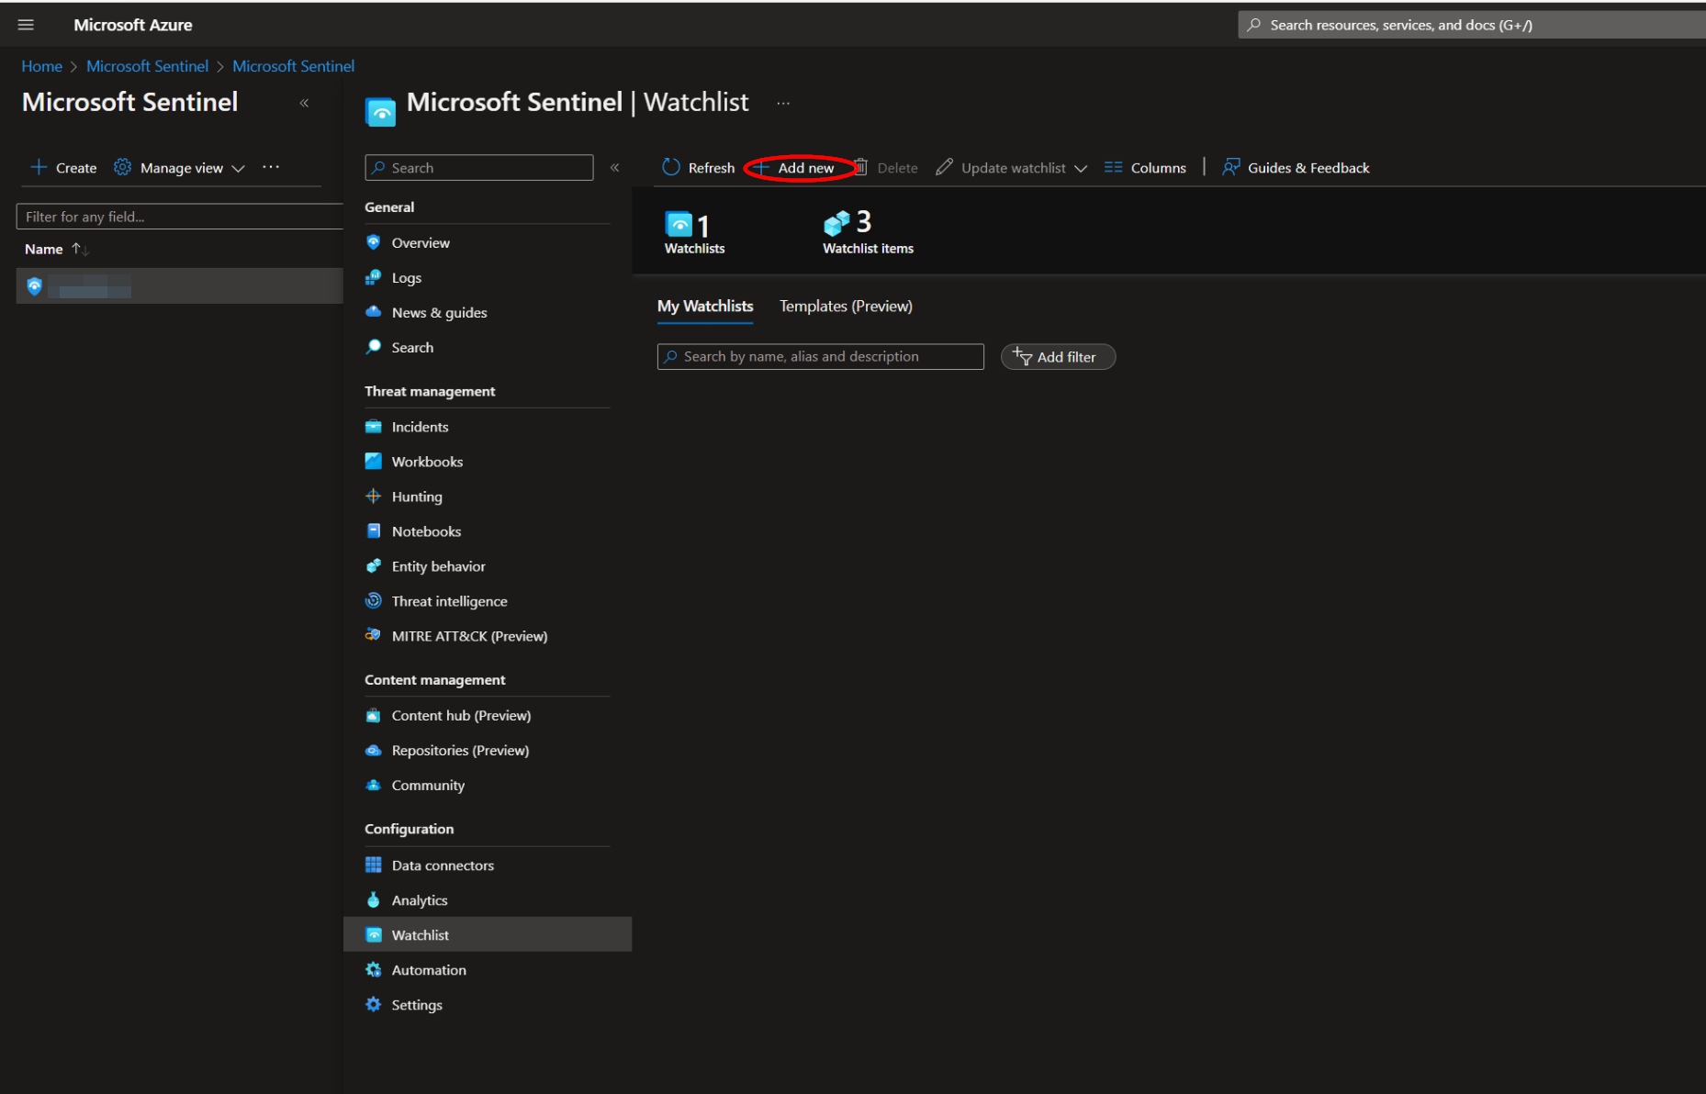This screenshot has width=1706, height=1094.
Task: Focus the Filter for any field box
Action: [x=179, y=217]
